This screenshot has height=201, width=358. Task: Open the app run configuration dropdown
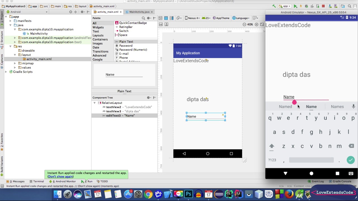[x=284, y=6]
